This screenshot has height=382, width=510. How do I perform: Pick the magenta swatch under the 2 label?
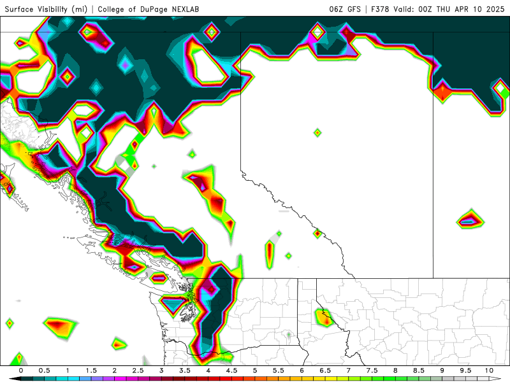coord(120,379)
